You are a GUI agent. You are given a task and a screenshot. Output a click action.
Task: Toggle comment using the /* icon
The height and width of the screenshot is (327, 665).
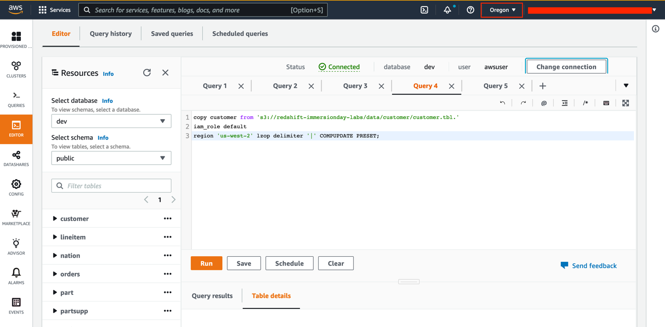[585, 103]
